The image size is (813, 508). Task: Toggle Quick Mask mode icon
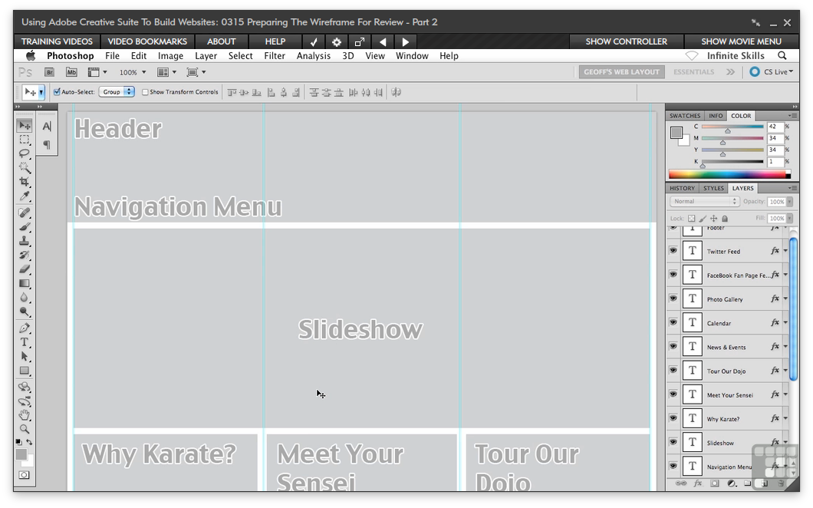25,475
